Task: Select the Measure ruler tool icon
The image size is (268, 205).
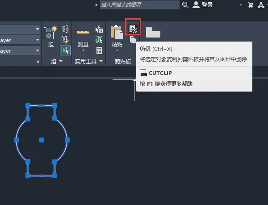Action: [x=83, y=32]
